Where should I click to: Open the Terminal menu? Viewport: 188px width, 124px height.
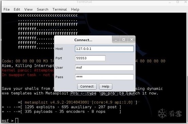tap(59, 9)
